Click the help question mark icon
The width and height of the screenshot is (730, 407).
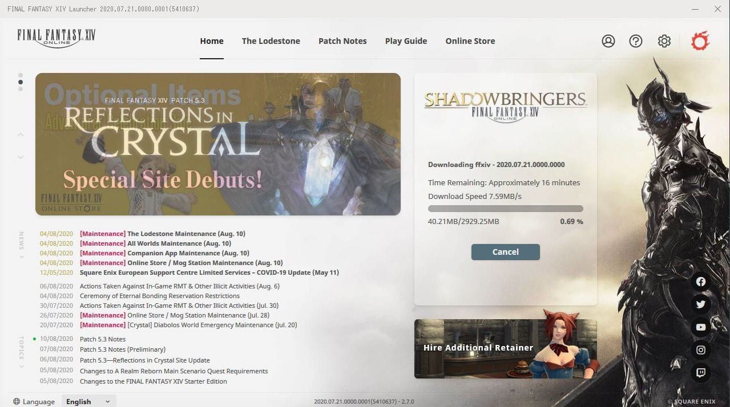(x=635, y=41)
